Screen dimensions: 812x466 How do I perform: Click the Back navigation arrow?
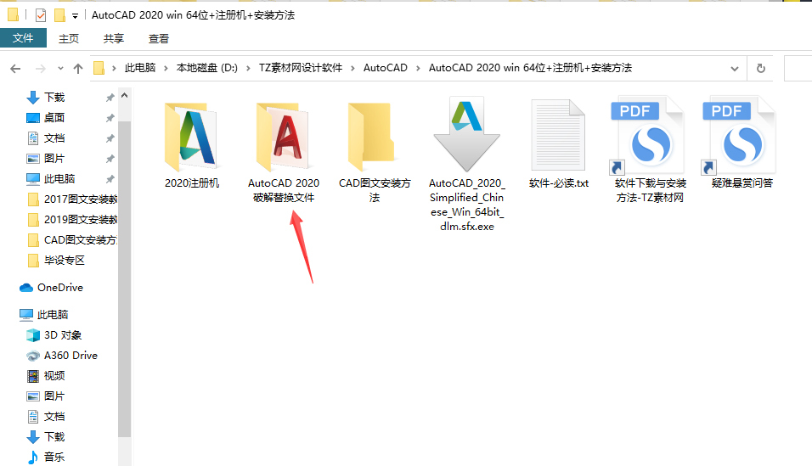pos(15,69)
